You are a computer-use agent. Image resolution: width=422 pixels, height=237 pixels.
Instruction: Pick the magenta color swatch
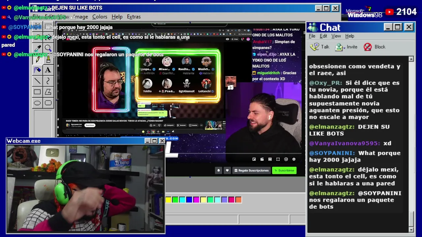(x=196, y=199)
